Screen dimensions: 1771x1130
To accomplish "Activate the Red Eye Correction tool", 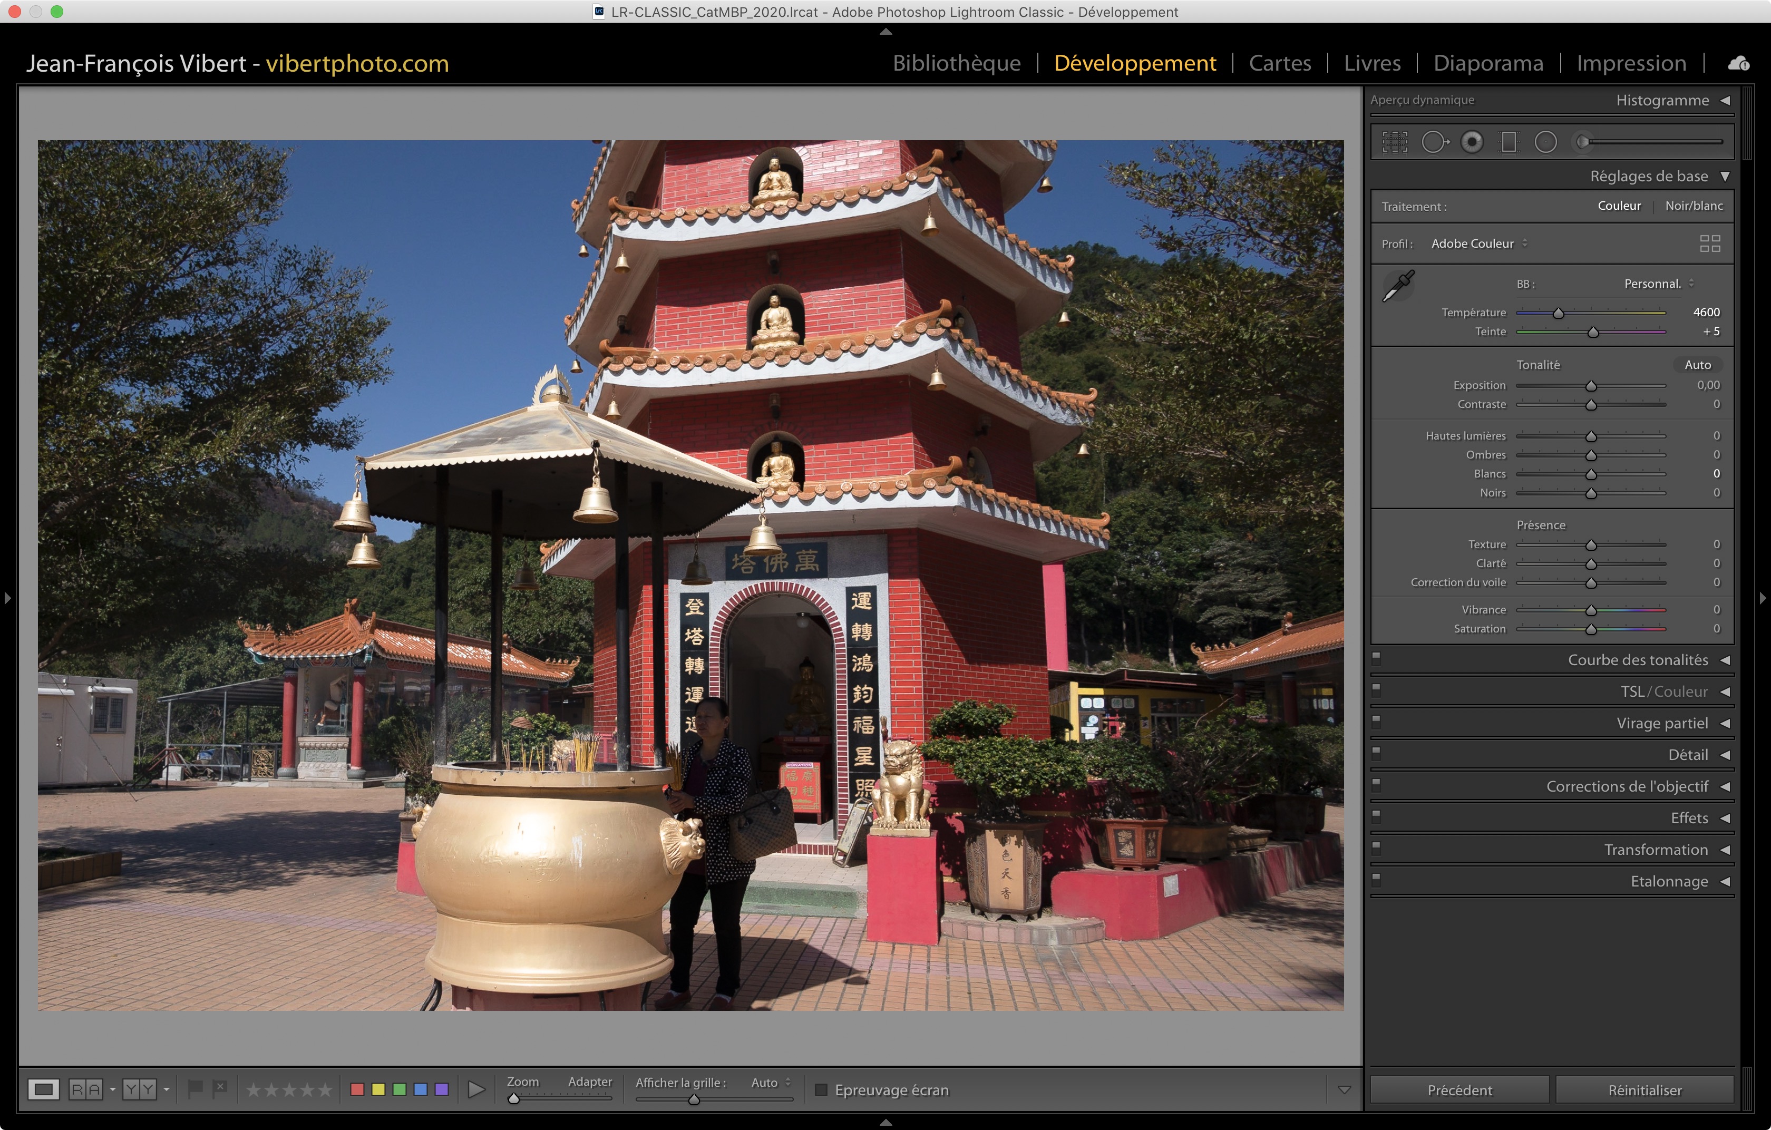I will [1472, 142].
